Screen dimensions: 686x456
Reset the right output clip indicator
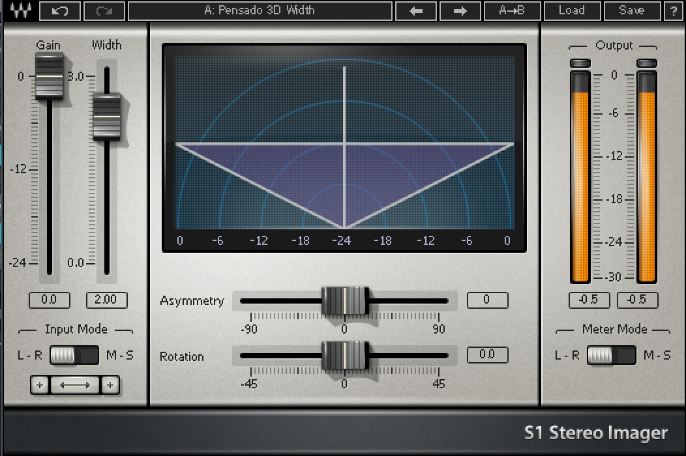(x=647, y=63)
